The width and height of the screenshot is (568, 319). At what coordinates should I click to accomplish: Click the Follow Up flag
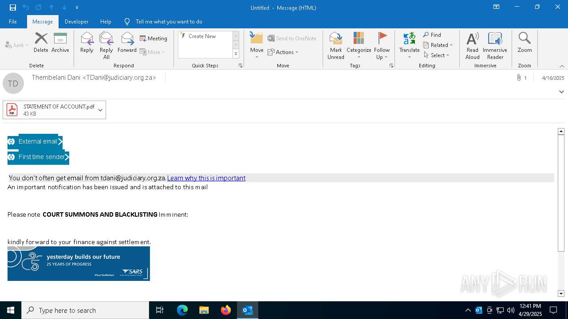click(382, 45)
